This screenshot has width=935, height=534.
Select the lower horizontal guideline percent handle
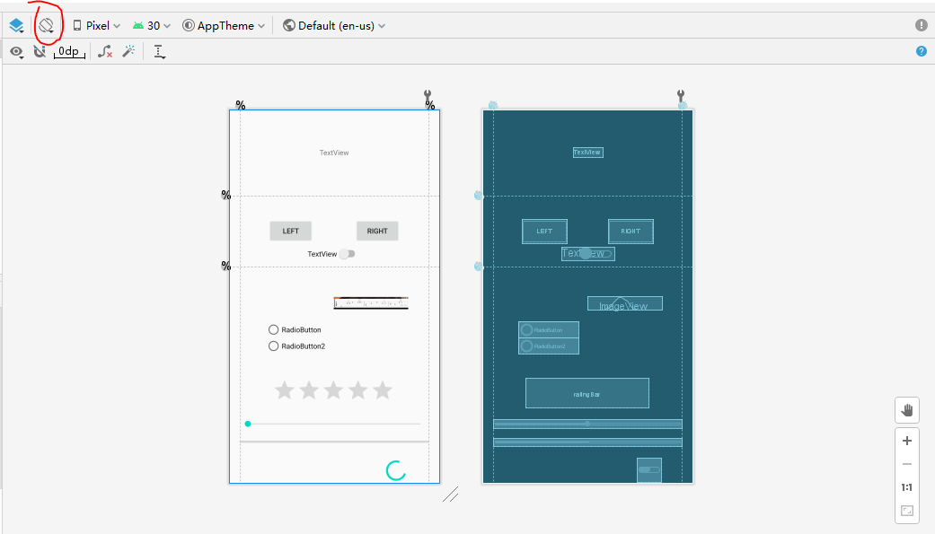(x=226, y=266)
